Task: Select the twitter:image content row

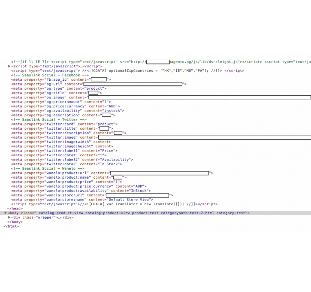Action: 161,137
